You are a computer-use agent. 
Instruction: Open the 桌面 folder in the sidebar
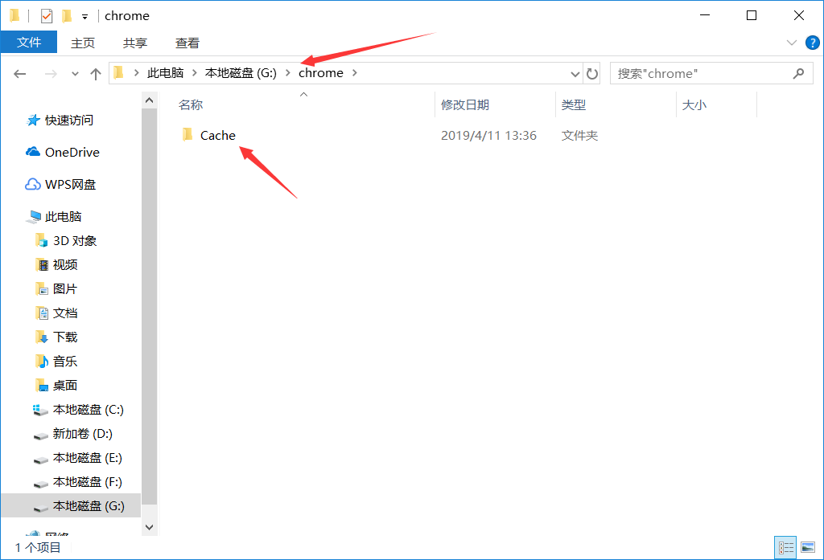(65, 386)
